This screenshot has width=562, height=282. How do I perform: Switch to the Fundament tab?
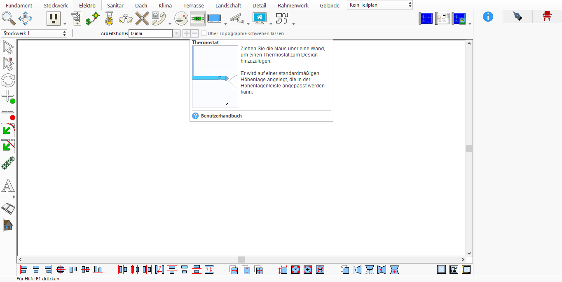19,6
